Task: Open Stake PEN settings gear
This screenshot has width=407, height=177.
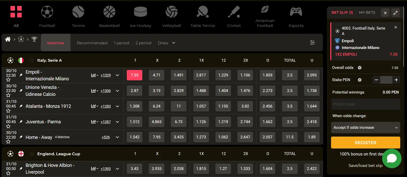Action: click(360, 80)
